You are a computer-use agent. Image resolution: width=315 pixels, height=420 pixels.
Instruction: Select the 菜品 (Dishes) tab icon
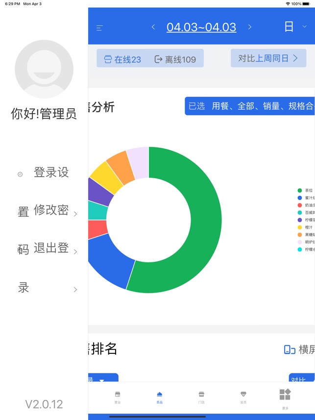(159, 397)
